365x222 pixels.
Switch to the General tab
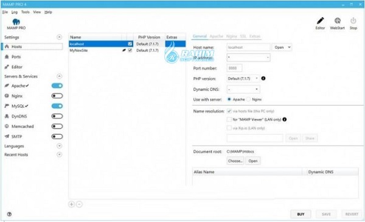pos(200,36)
